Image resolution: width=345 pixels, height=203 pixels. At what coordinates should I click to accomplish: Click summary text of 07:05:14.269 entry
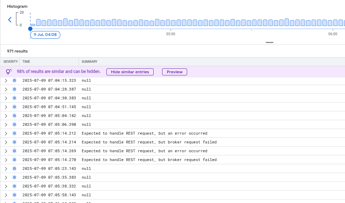[x=144, y=151]
